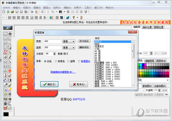Expand the help icon dropdown arrow
Image resolution: width=172 pixels, height=121 pixels.
click(78, 18)
